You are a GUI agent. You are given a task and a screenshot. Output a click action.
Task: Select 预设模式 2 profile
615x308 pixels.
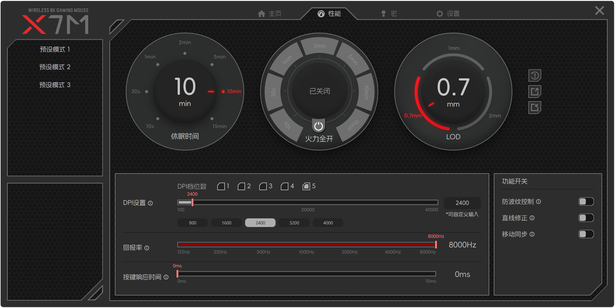[55, 67]
